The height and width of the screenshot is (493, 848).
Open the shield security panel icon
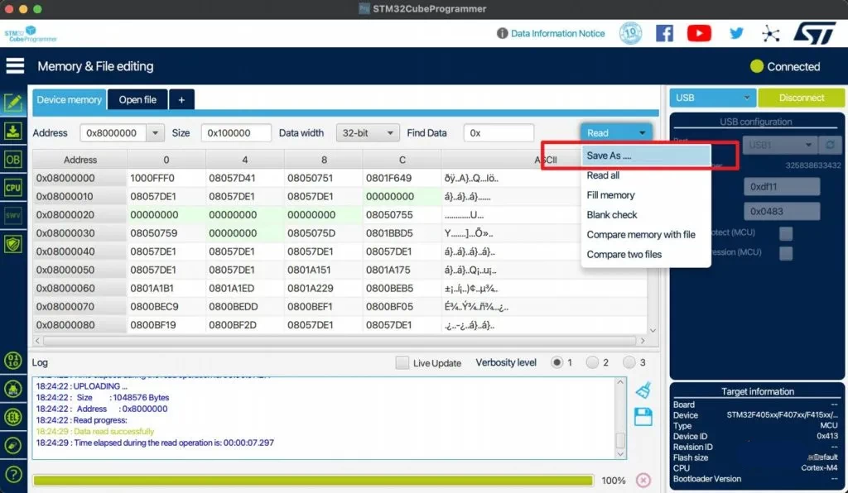pyautogui.click(x=13, y=244)
